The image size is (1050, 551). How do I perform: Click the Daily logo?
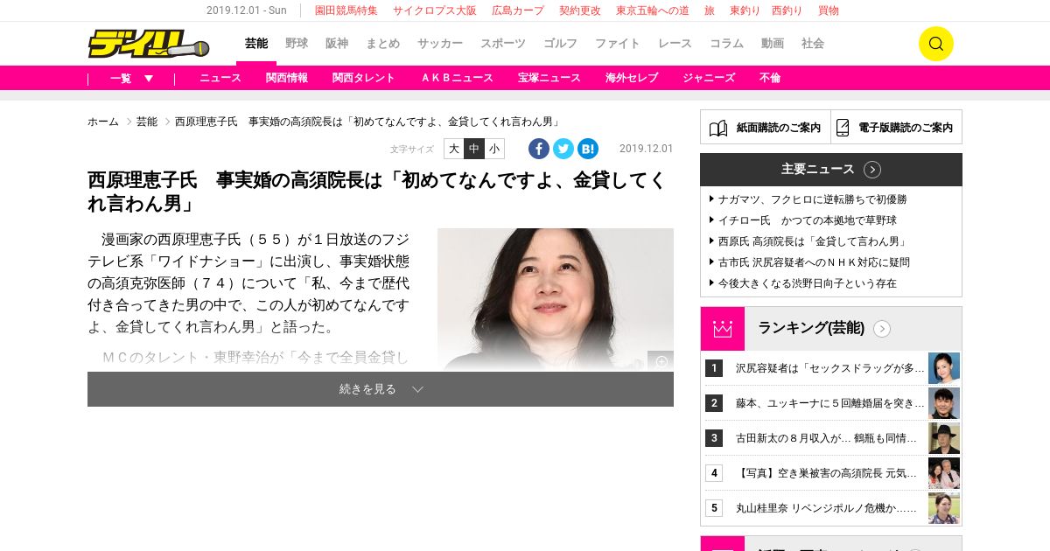pyautogui.click(x=148, y=44)
